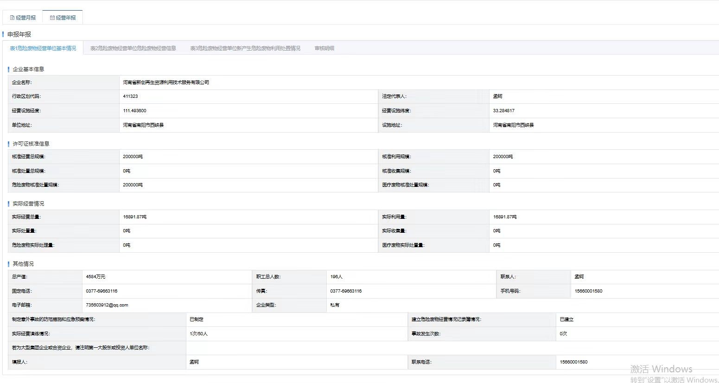This screenshot has width=719, height=383.
Task: Click the 手机号码 value field
Action: (588, 291)
